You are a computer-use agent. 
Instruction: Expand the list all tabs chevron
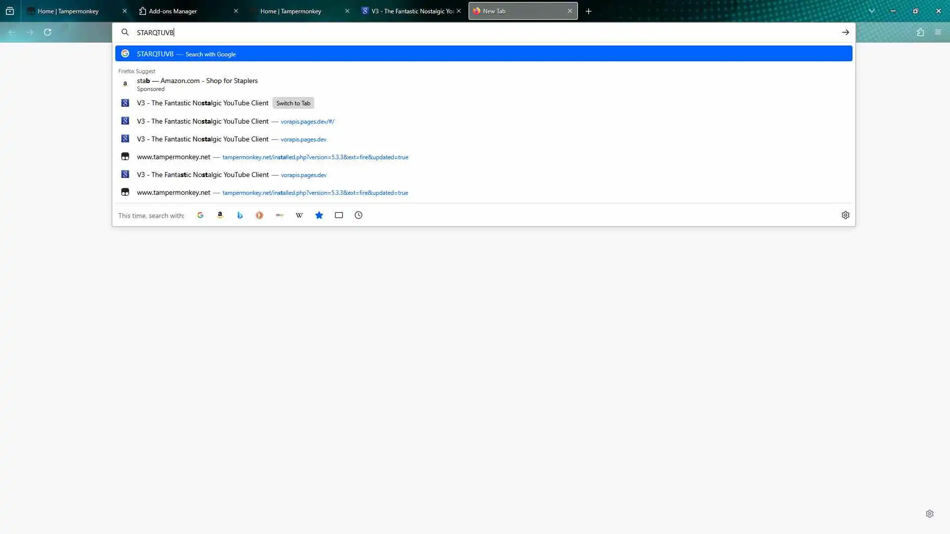872,11
